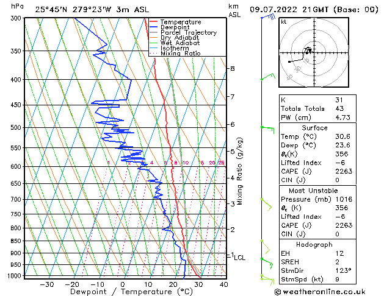Click the '40' temperature axis tick
This screenshot has height=296, width=384.
coord(224,284)
